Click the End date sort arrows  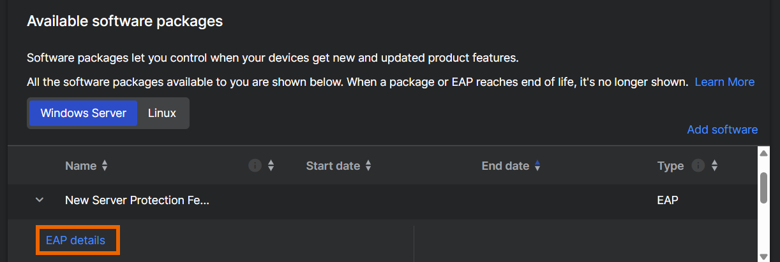[x=537, y=166]
